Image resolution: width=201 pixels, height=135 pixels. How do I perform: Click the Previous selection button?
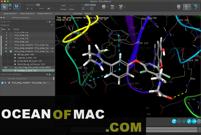63,9
